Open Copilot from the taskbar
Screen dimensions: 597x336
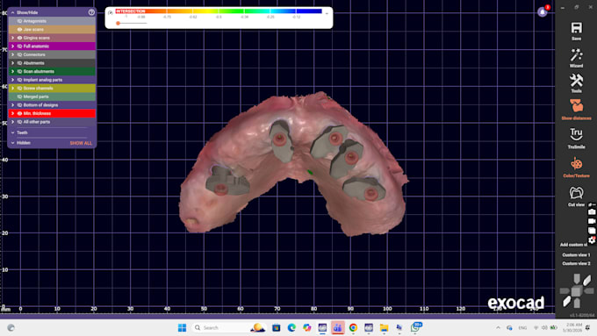307,327
